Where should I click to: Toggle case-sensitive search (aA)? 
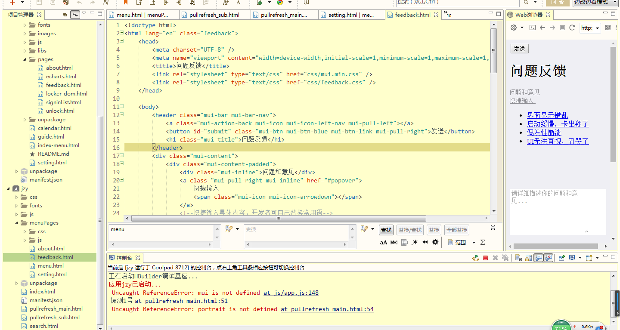click(383, 242)
